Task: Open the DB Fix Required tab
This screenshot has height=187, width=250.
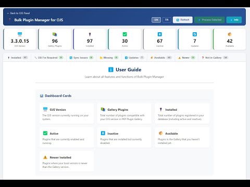Action: click(x=48, y=58)
